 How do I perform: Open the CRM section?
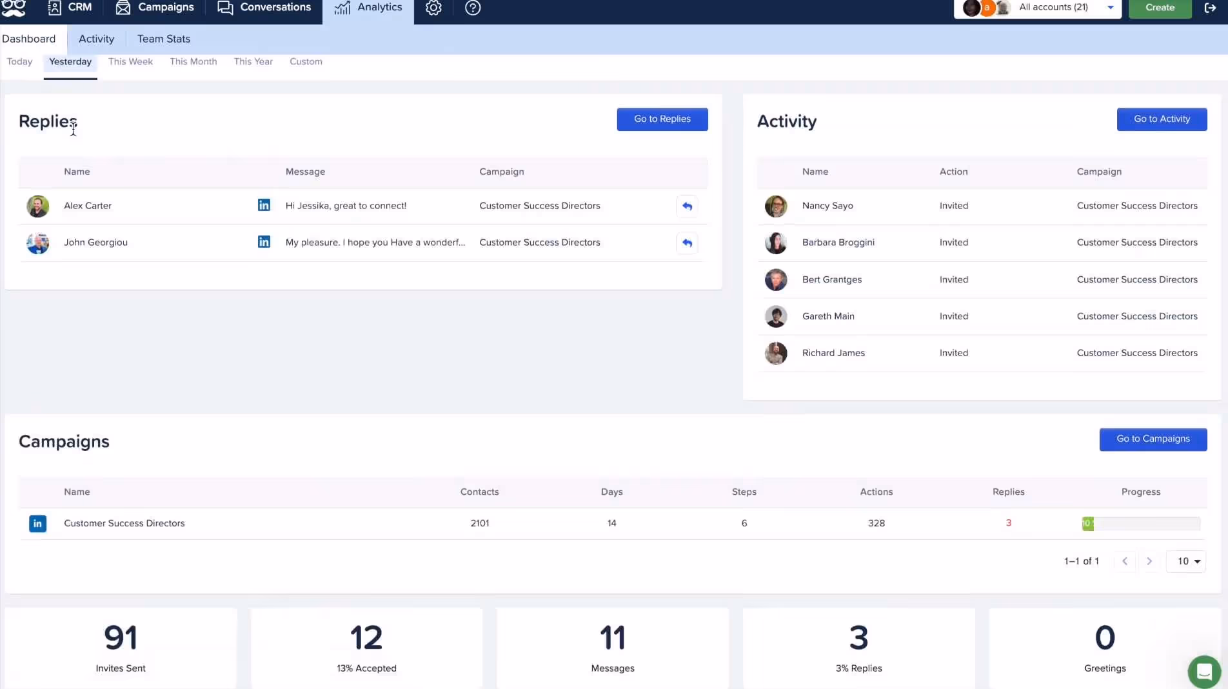69,8
